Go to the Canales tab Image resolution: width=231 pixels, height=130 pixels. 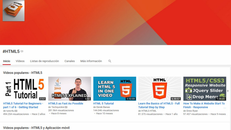pyautogui.click(x=70, y=61)
